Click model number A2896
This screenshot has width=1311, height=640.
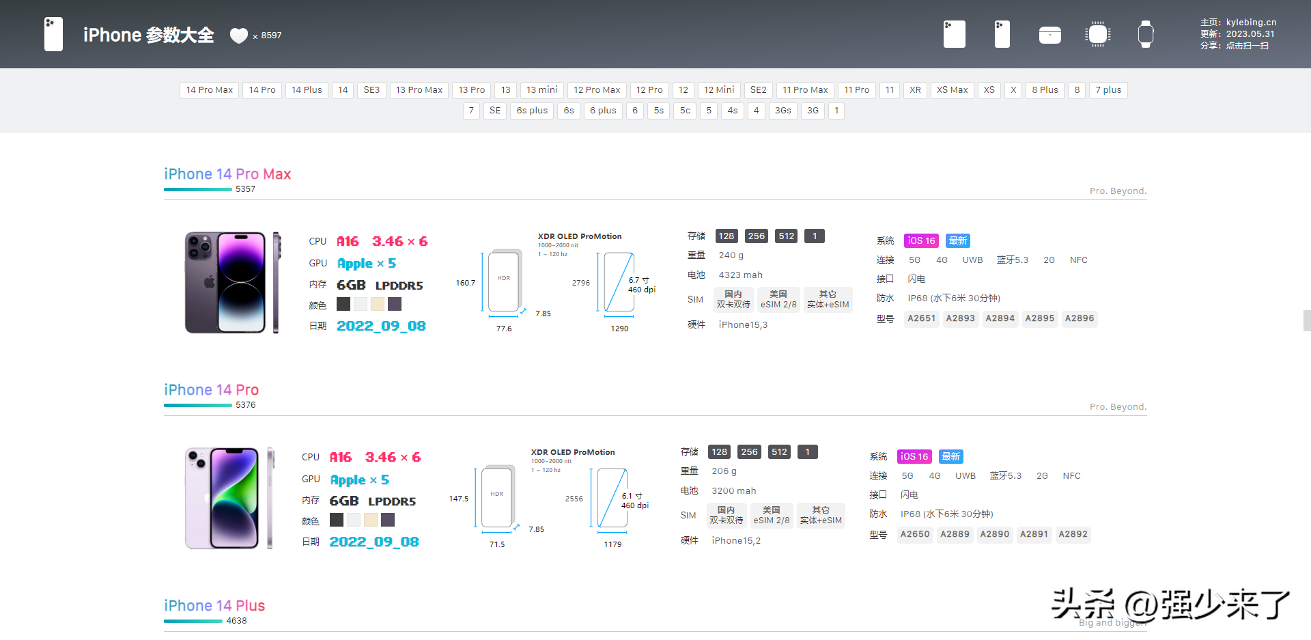[1080, 319]
